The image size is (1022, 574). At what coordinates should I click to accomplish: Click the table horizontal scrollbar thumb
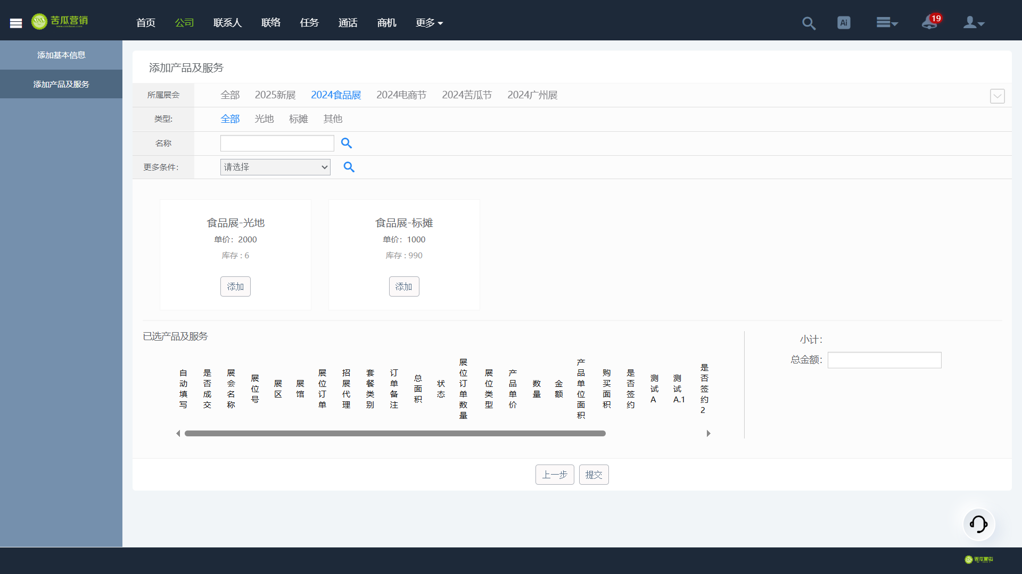click(x=395, y=434)
